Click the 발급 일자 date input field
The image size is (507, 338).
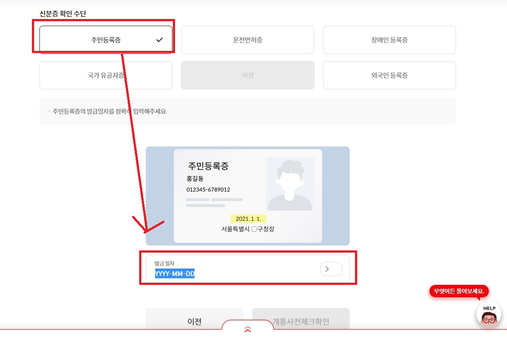pyautogui.click(x=248, y=269)
